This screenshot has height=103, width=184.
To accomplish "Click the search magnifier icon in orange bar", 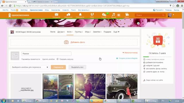I will pos(163,15).
